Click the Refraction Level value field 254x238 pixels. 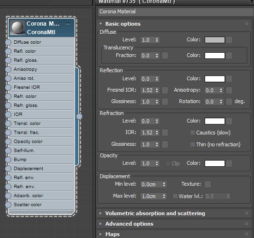[x=148, y=121]
